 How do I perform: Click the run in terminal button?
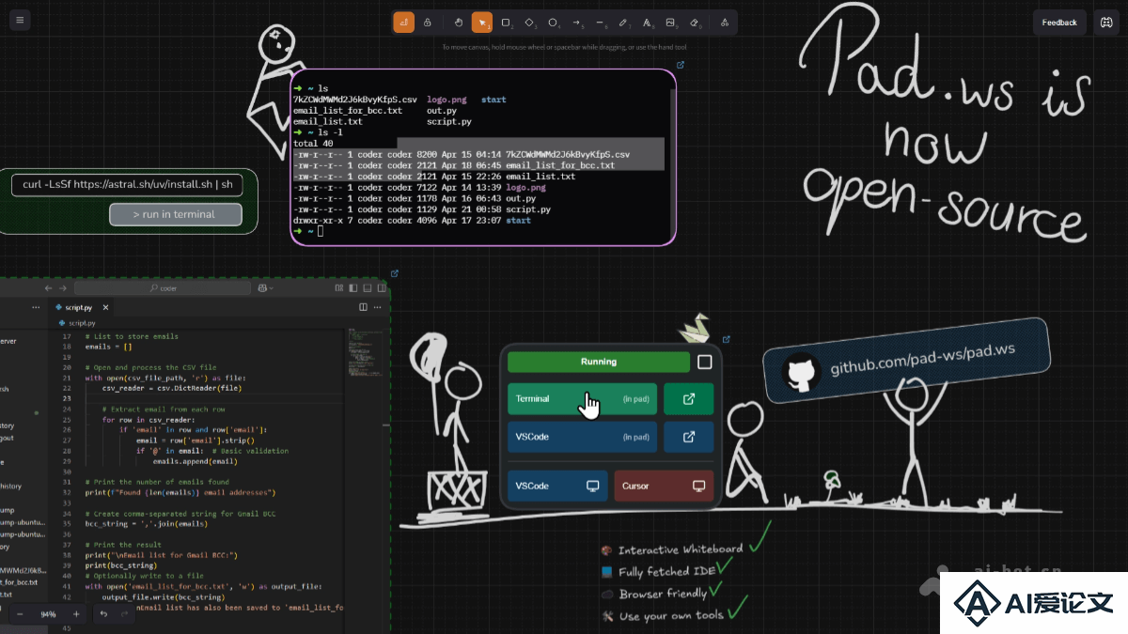[x=176, y=214]
